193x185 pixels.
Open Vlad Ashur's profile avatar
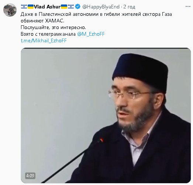(x=10, y=10)
